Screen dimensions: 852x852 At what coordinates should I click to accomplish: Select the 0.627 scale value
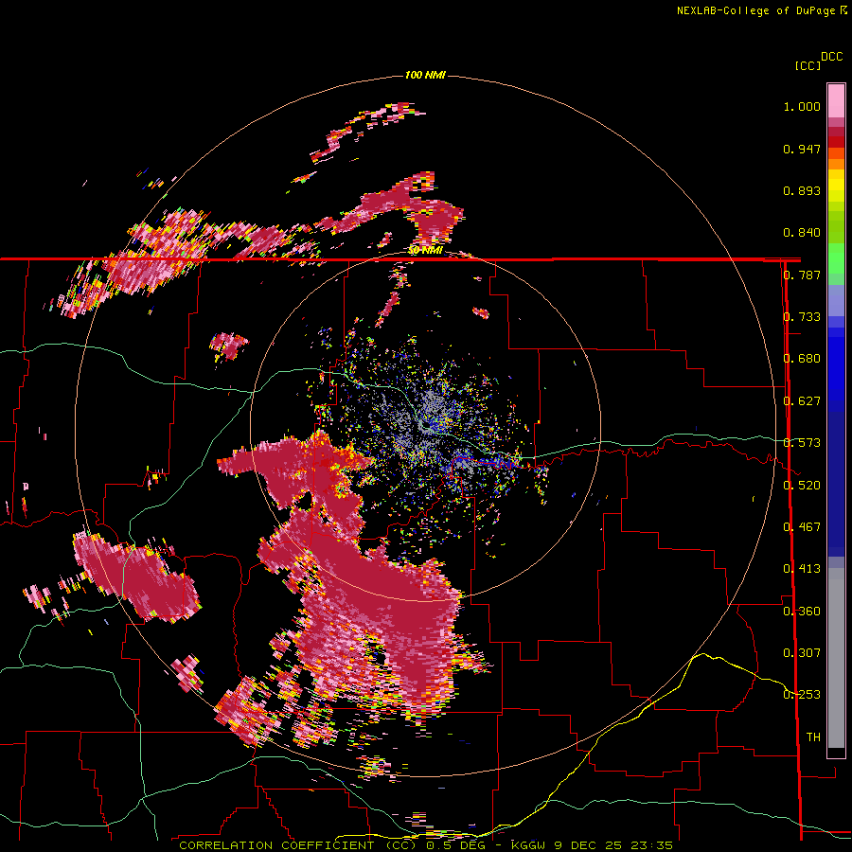pyautogui.click(x=802, y=401)
